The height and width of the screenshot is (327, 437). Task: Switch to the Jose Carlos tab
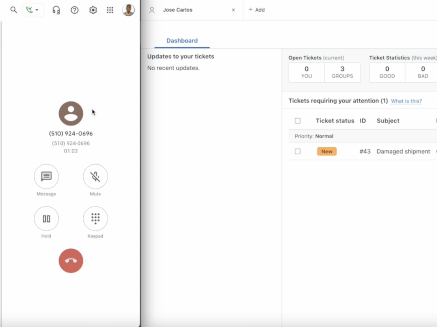[x=178, y=10]
